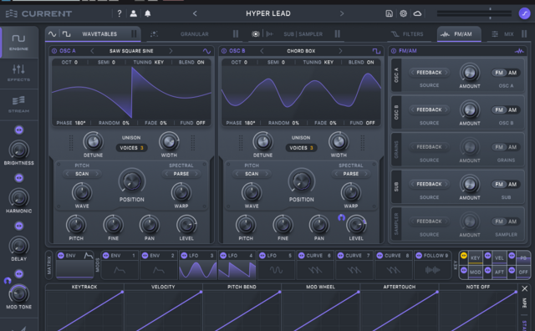Toggle LFO 3 modulator link button

point(184,256)
